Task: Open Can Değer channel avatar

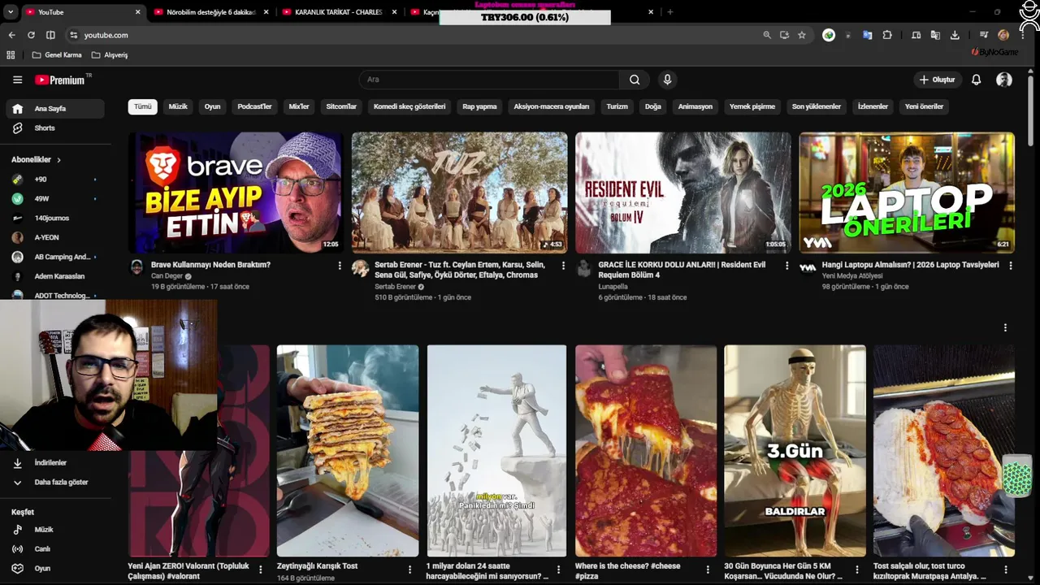Action: (136, 267)
